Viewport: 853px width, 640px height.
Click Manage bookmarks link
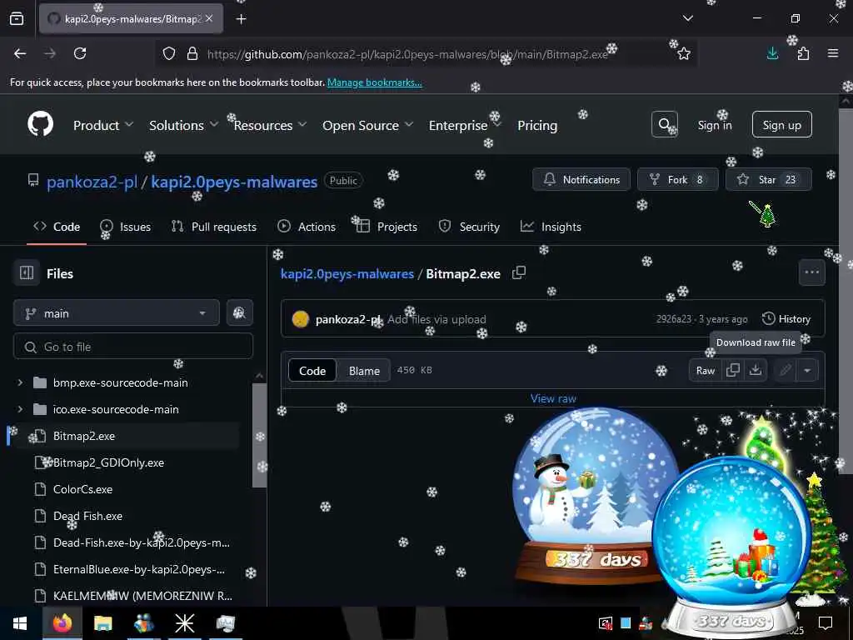pos(374,82)
